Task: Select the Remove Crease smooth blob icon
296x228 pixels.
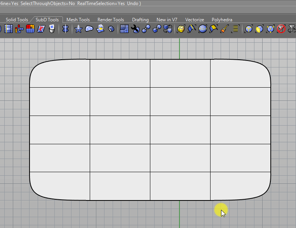Action: pos(89,29)
